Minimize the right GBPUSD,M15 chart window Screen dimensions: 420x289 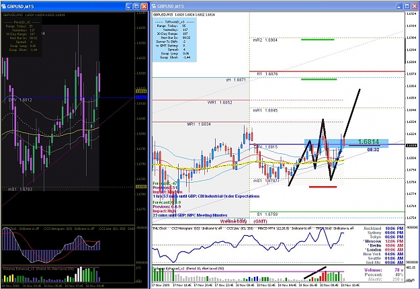pos(399,7)
